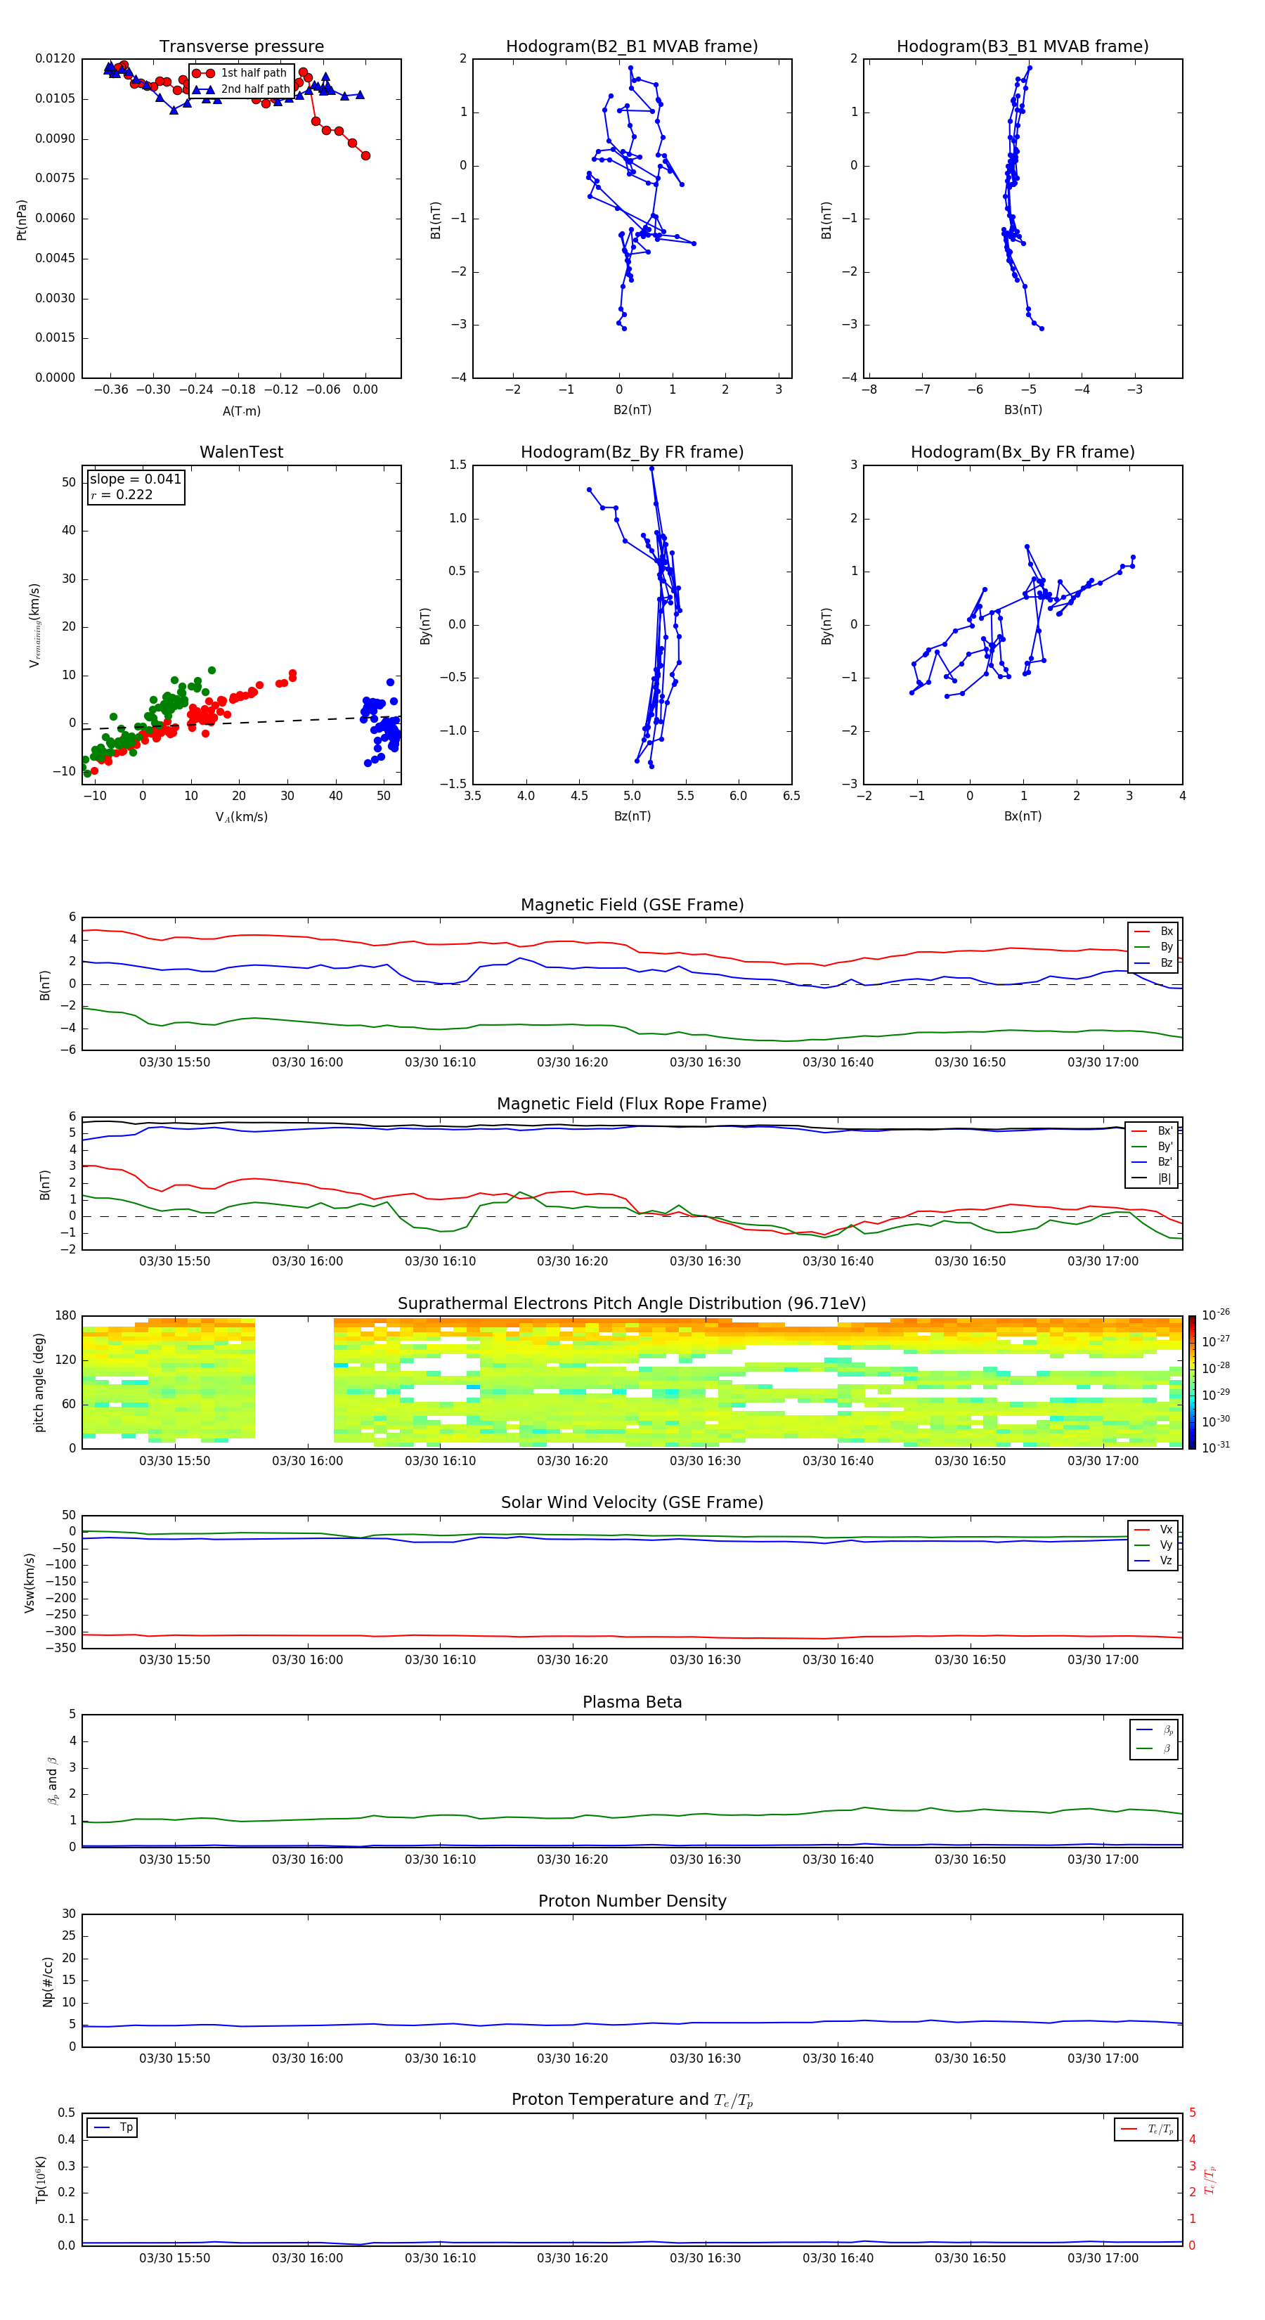Image resolution: width=1265 pixels, height=2320 pixels.
Task: Click the "Np(#/cc)" y-axis label
Action: point(48,1981)
